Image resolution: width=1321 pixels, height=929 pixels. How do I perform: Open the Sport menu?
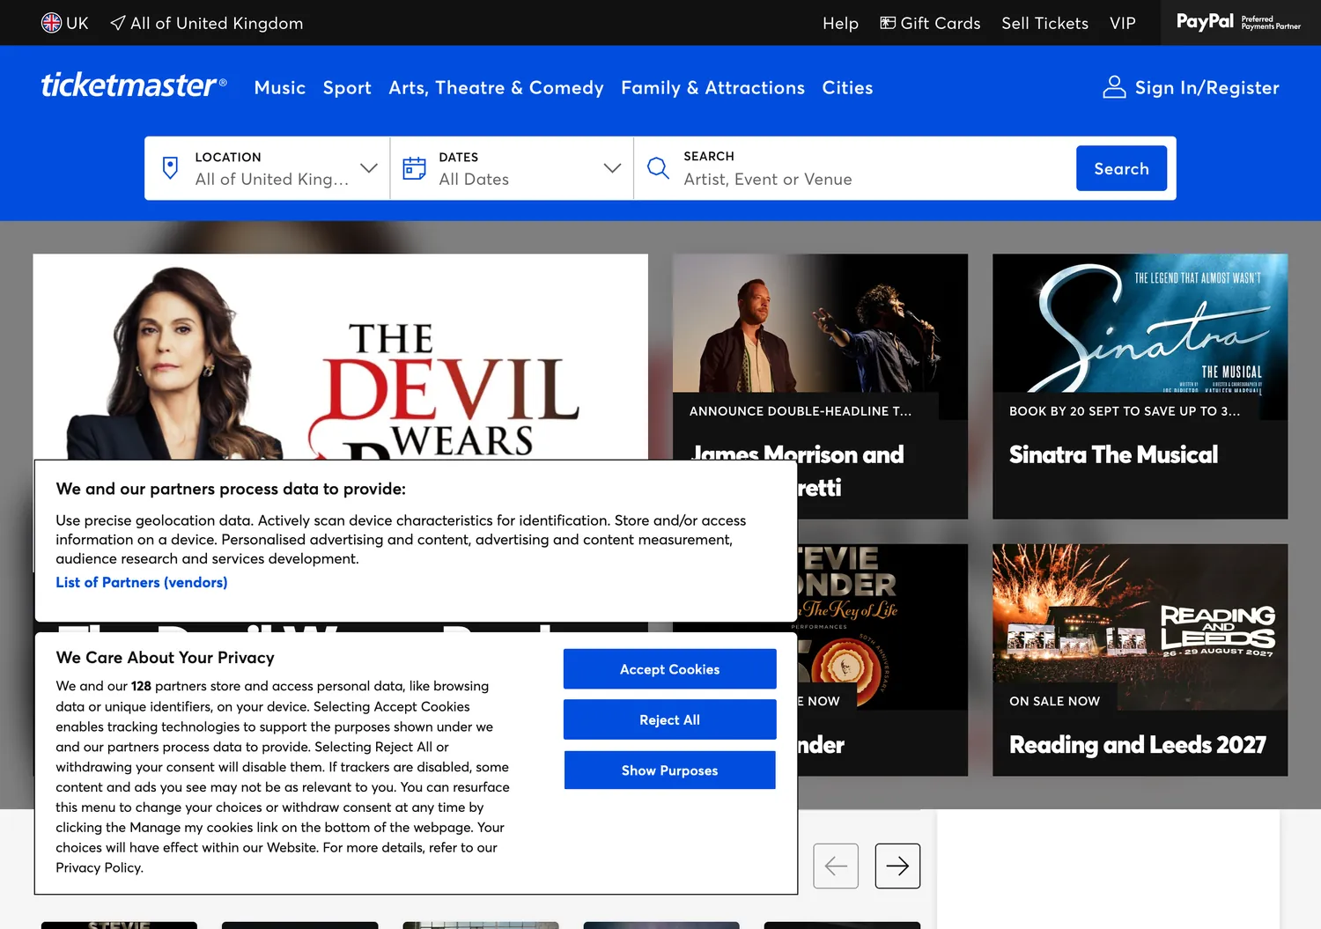(347, 88)
